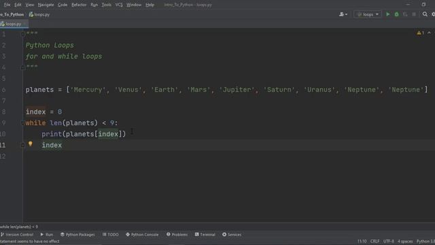Click the UTF-8 encoding status item
The height and width of the screenshot is (245, 435).
coord(388,242)
